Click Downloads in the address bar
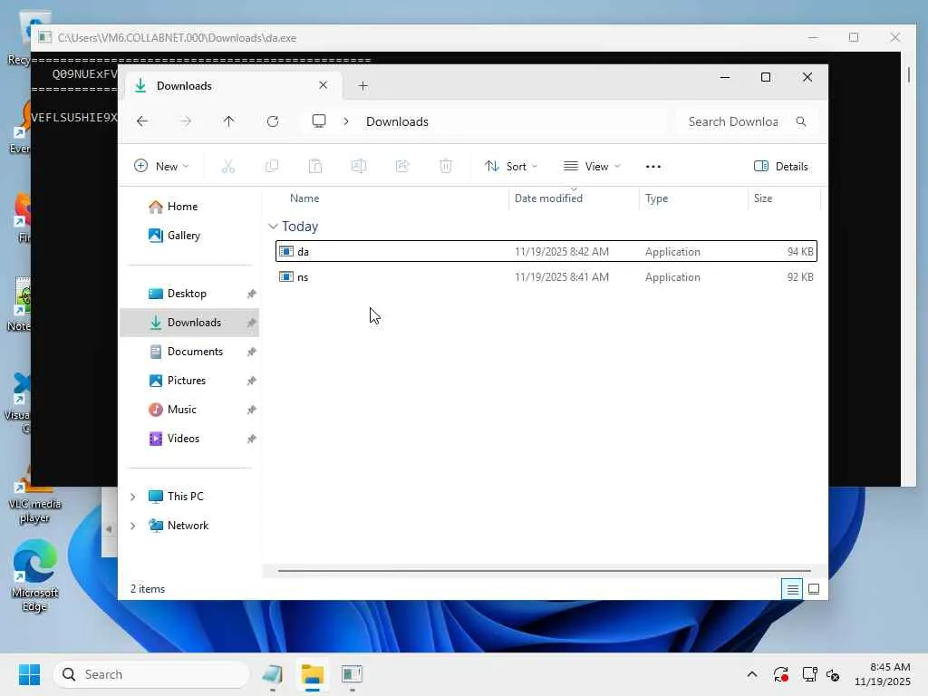 pyautogui.click(x=397, y=121)
